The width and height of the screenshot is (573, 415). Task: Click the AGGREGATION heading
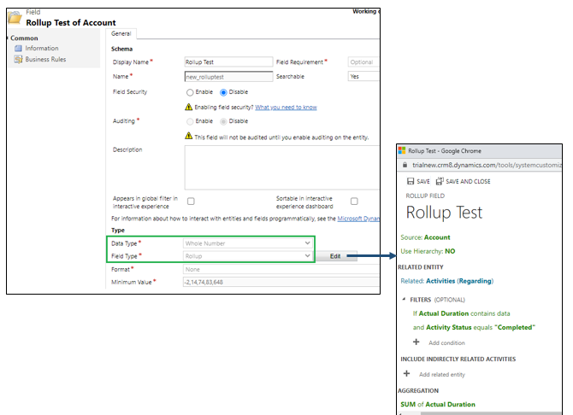[418, 390]
